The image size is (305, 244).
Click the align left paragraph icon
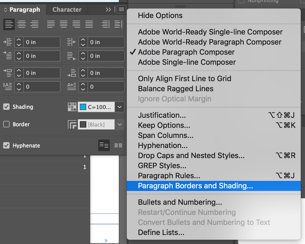pyautogui.click(x=9, y=24)
